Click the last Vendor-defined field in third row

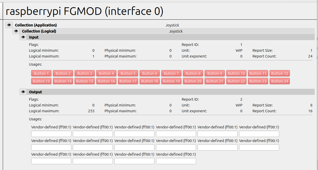pyautogui.click(x=176, y=161)
